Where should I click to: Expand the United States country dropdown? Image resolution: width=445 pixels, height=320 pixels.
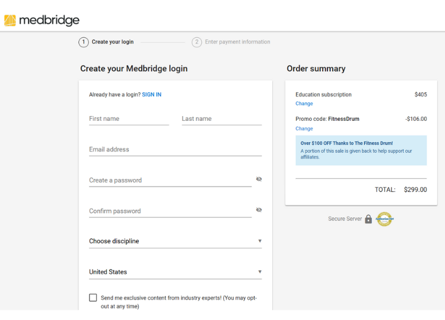click(175, 272)
